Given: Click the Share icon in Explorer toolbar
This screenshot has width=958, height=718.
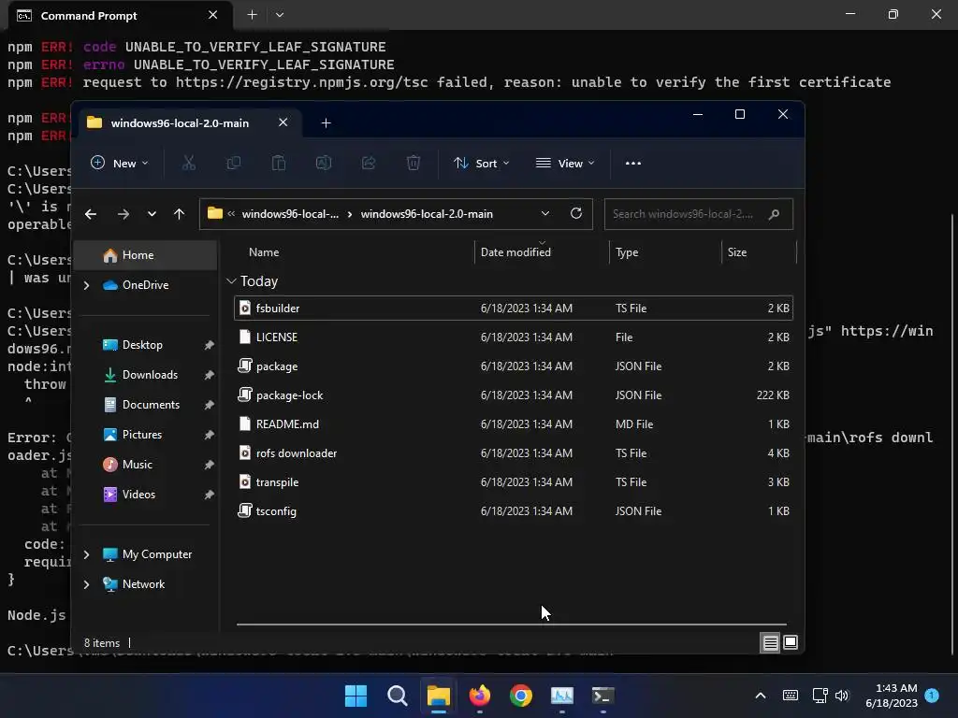Looking at the screenshot, I should (369, 163).
